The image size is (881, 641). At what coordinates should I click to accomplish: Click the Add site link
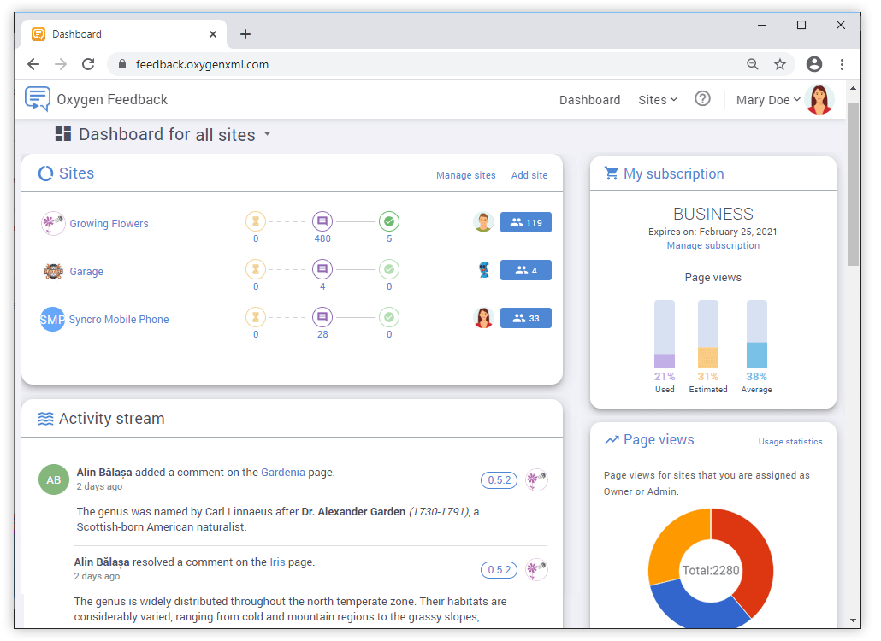pyautogui.click(x=529, y=175)
